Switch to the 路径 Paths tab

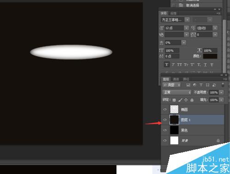186,79
